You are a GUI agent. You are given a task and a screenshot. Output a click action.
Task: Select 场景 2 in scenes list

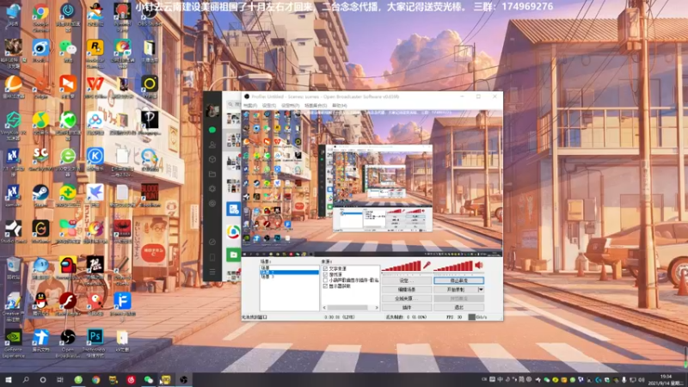(x=290, y=273)
